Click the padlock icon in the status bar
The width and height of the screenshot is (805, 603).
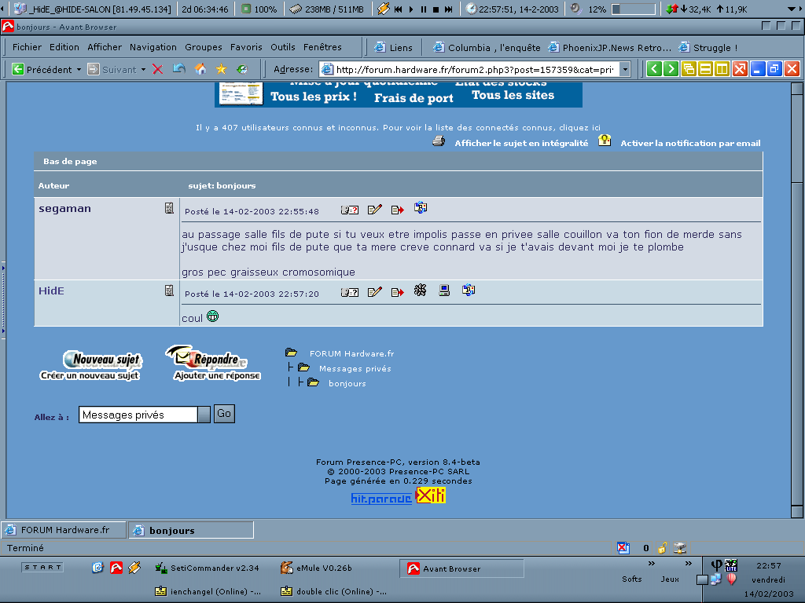point(661,547)
